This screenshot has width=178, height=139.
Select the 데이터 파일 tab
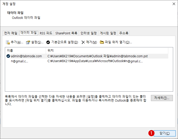coord(29,33)
